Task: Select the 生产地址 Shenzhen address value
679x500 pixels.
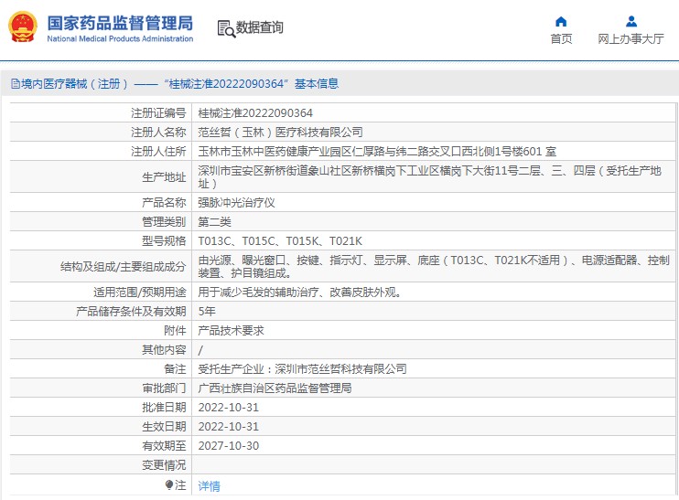Action: coord(429,177)
